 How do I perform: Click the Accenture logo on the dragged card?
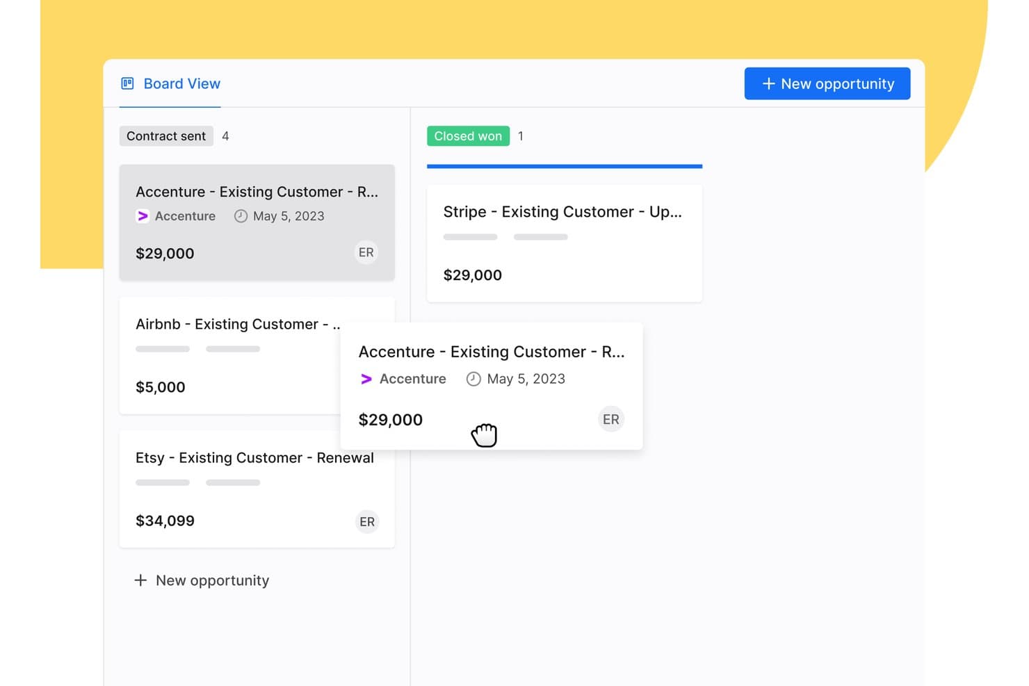point(366,379)
